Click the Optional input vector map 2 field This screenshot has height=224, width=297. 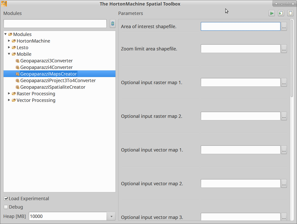[241, 184]
